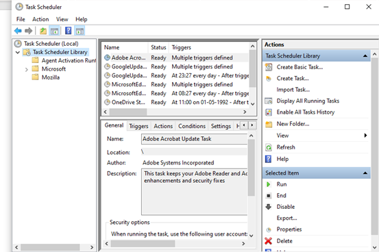379x252 pixels.
Task: Open the View menu
Action: point(62,19)
